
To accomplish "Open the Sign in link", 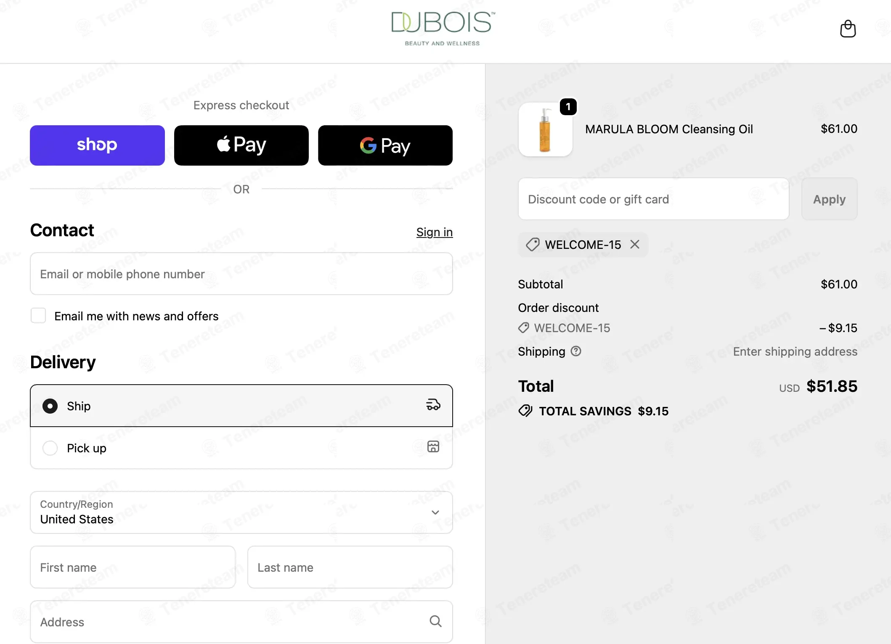I will 435,232.
